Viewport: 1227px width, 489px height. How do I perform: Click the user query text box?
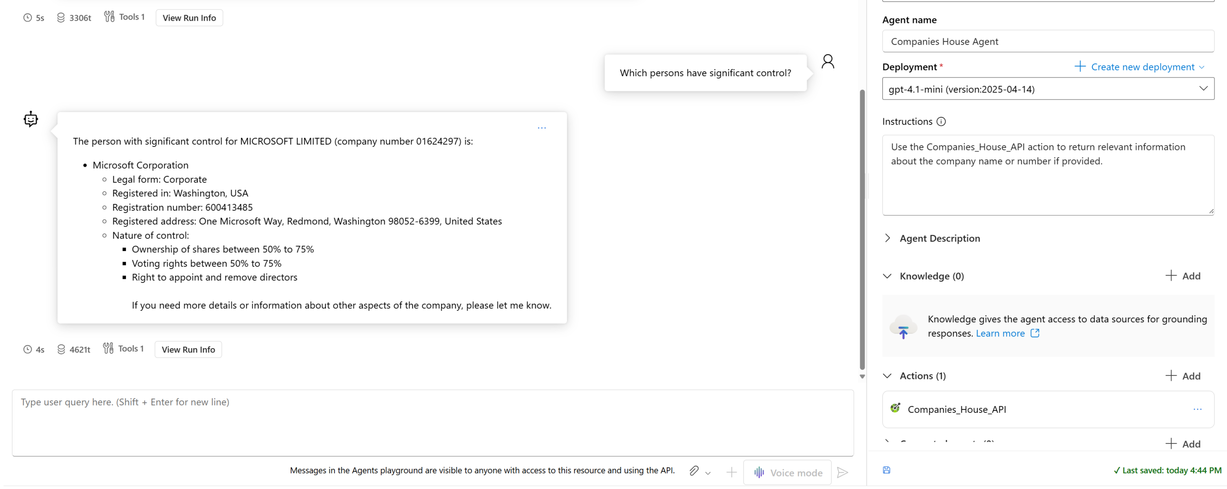tap(432, 422)
